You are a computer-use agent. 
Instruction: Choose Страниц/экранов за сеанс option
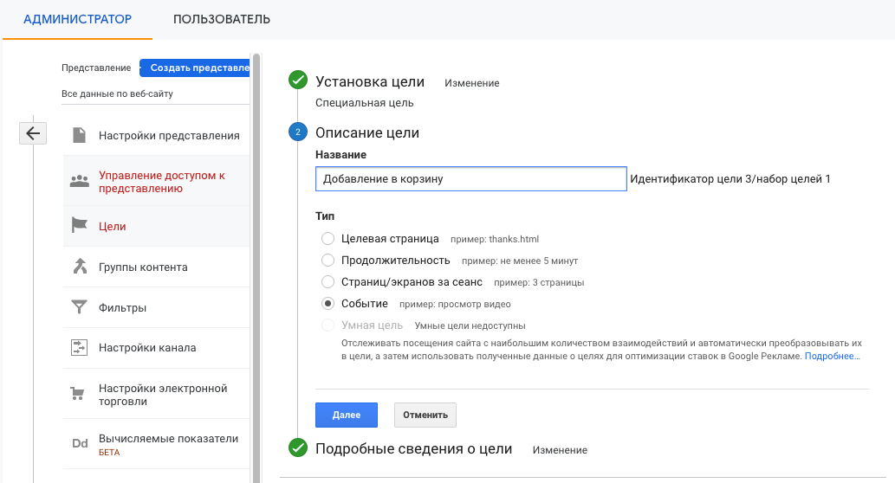(328, 281)
